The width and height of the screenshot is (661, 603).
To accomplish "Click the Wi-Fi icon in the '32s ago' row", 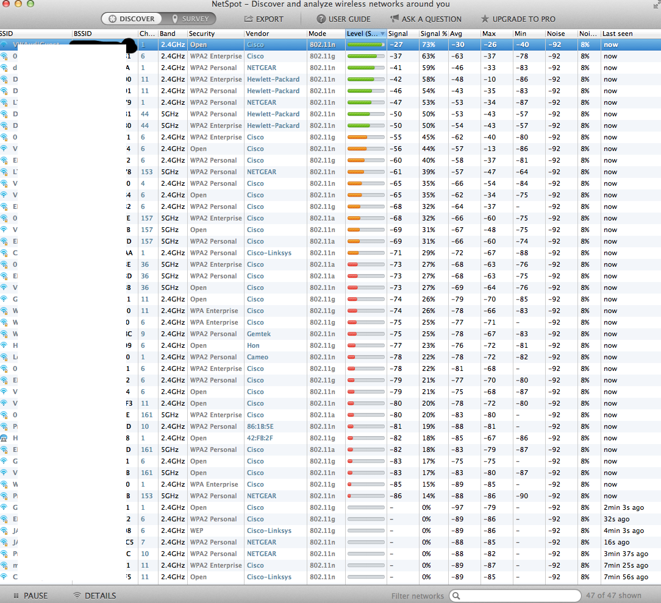I will (x=4, y=519).
